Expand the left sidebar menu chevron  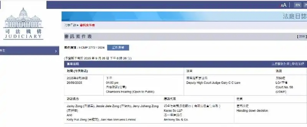coord(56,51)
